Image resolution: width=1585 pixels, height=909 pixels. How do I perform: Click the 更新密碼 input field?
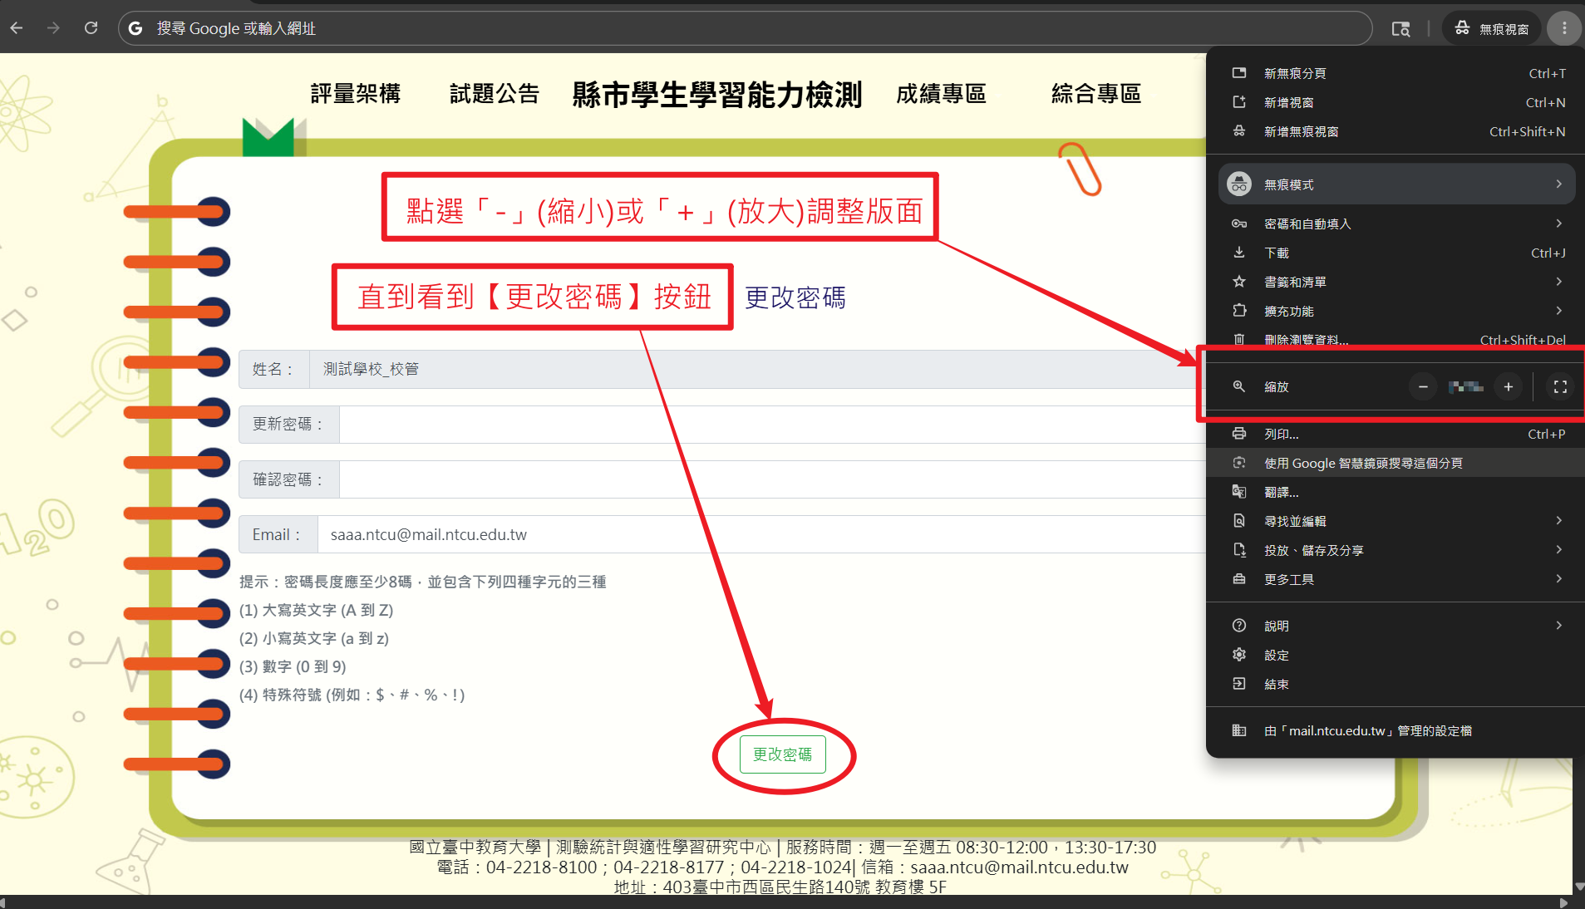pyautogui.click(x=773, y=425)
